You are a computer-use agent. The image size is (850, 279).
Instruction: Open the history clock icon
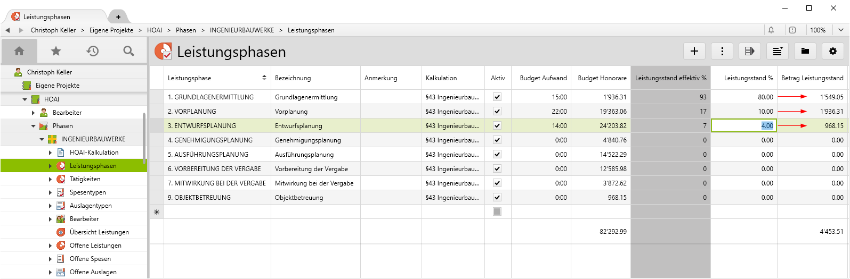93,51
